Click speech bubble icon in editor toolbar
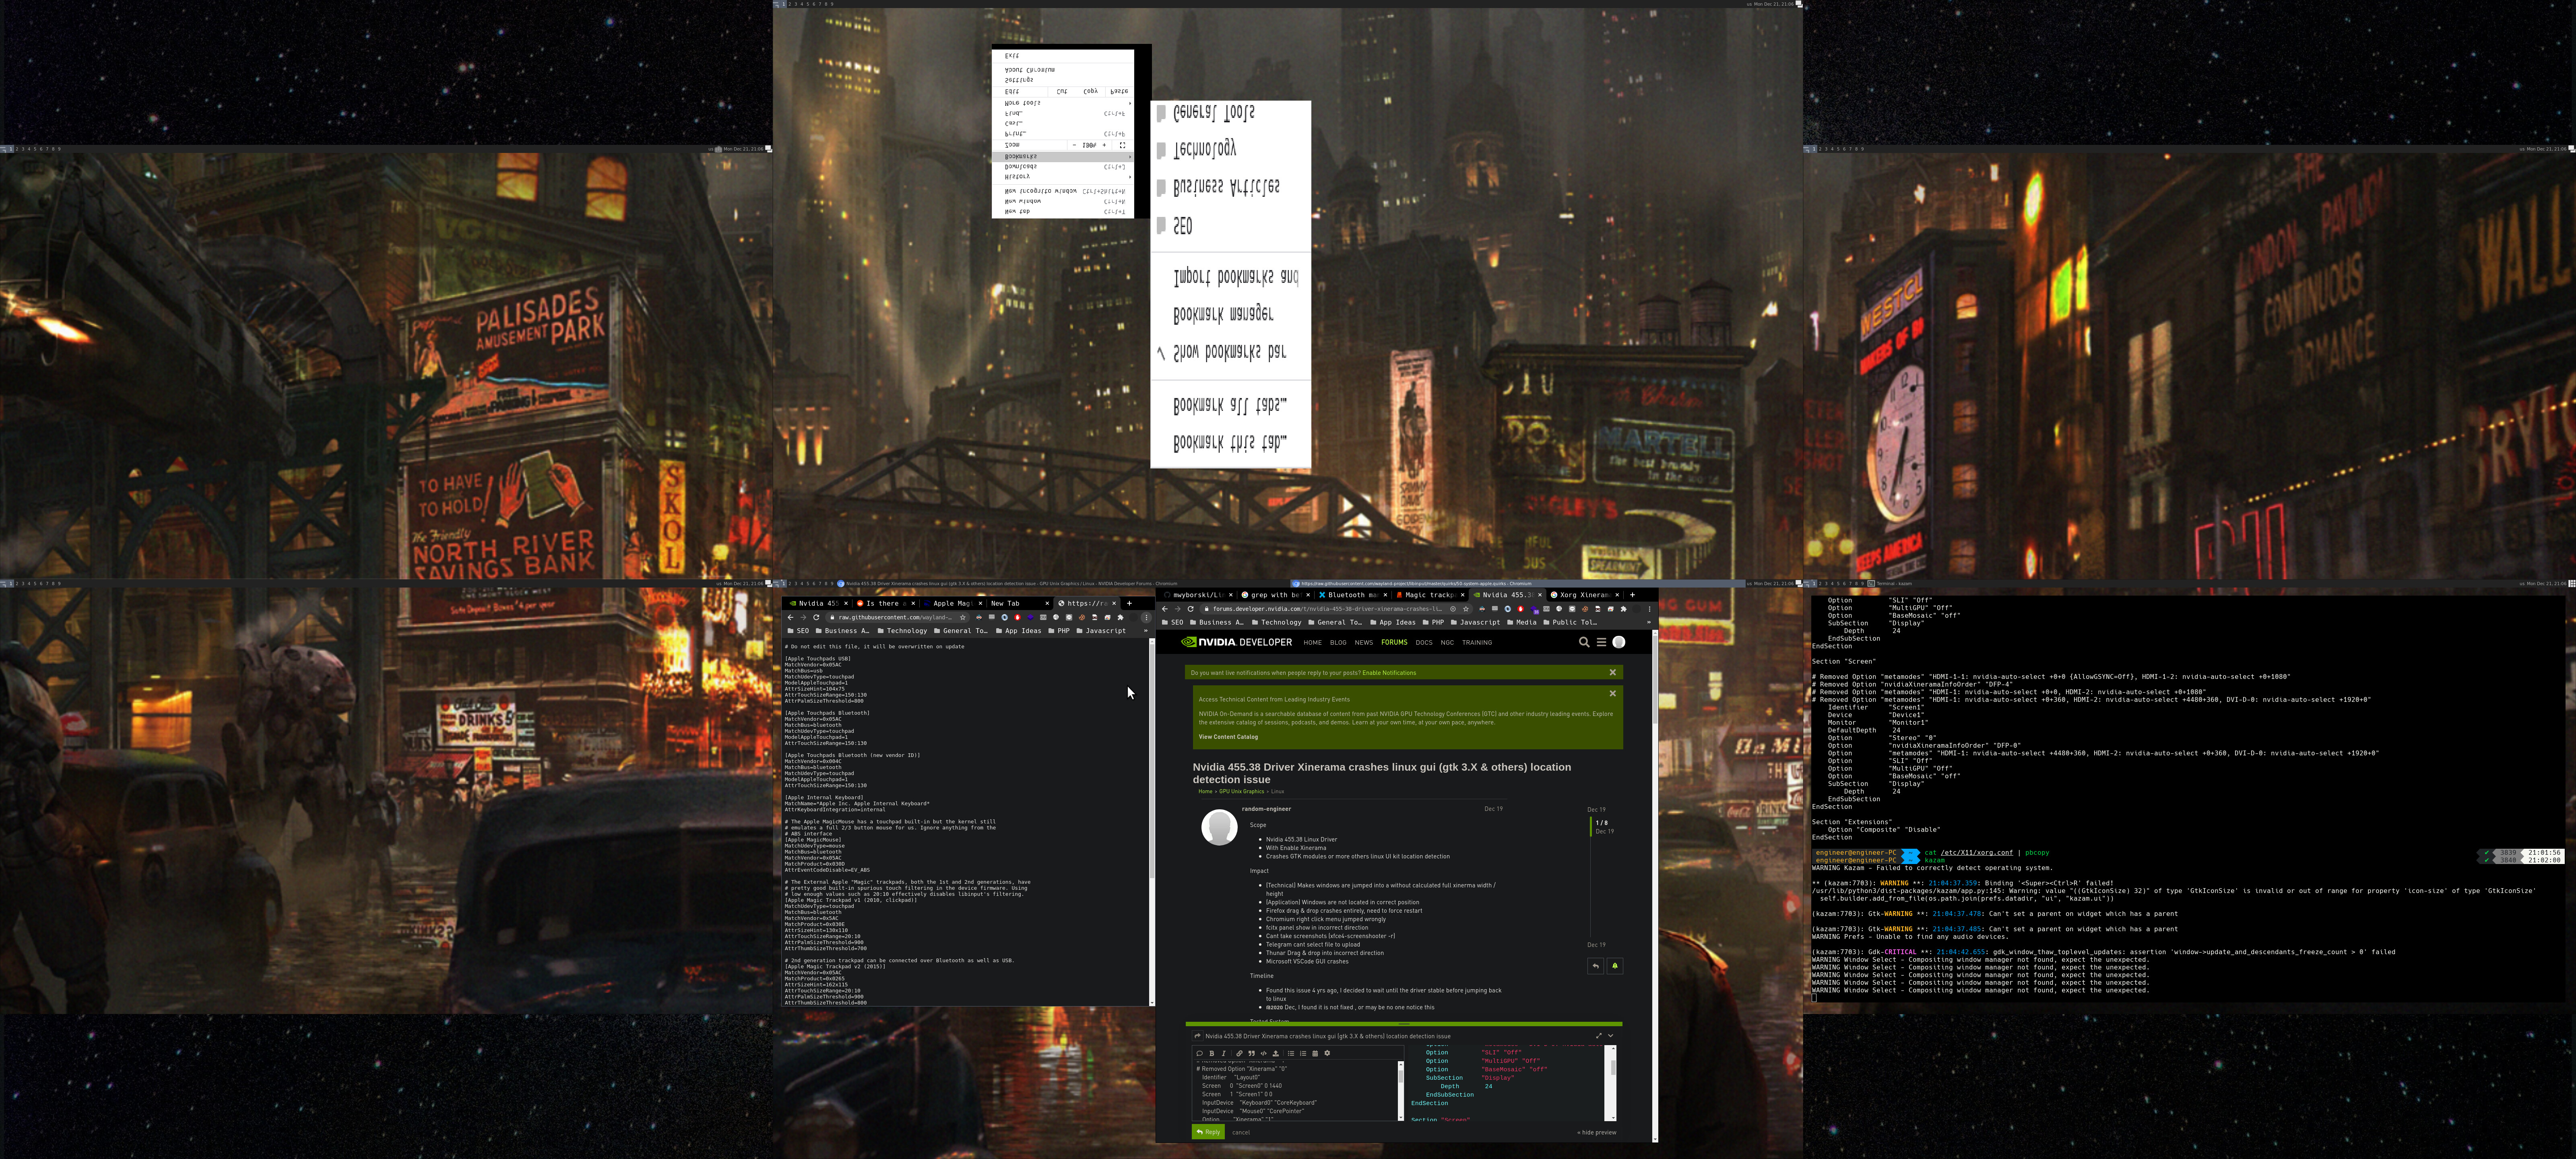Image resolution: width=2576 pixels, height=1159 pixels. (x=1200, y=1053)
